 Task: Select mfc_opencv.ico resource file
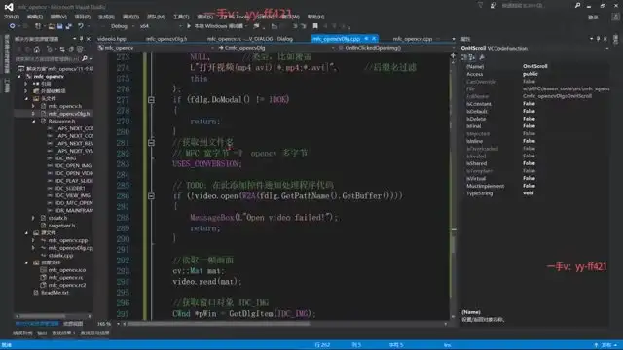click(x=67, y=270)
